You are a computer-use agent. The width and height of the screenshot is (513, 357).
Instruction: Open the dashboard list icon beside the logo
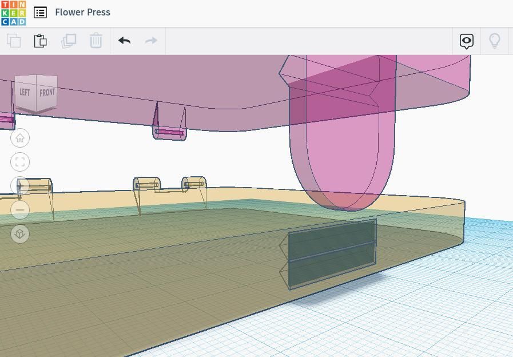40,13
